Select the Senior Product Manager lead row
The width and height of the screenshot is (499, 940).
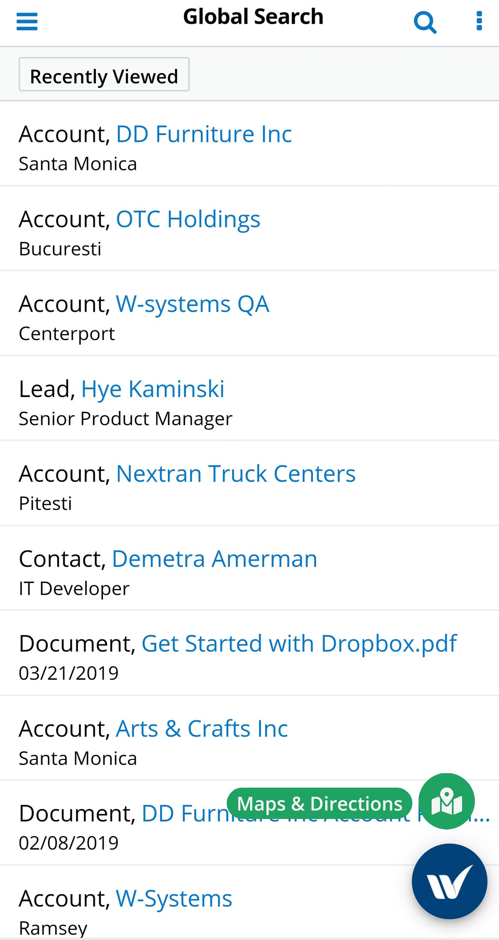(x=249, y=398)
